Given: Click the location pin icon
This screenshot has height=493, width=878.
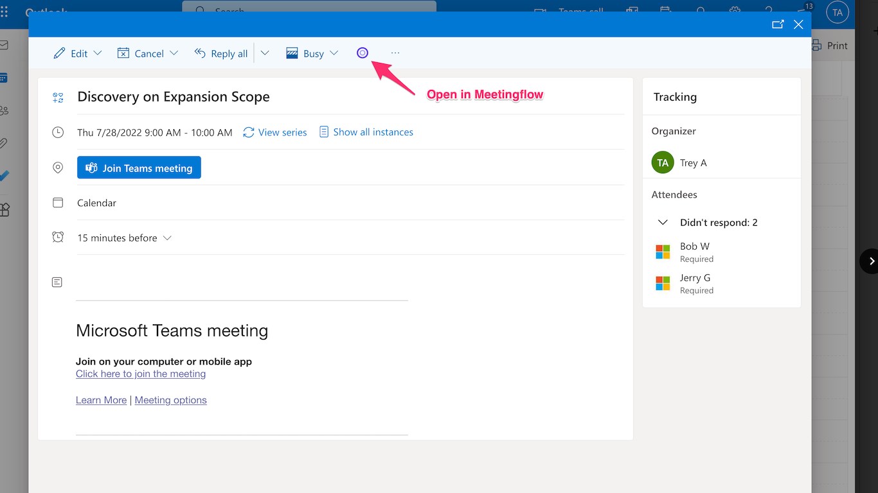Looking at the screenshot, I should click(x=58, y=168).
